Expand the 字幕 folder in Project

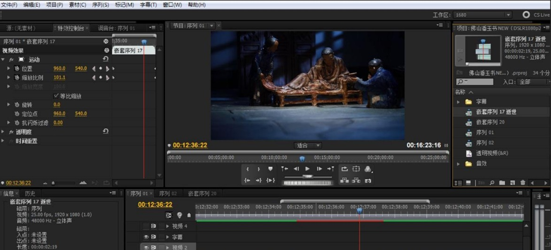tap(458, 102)
